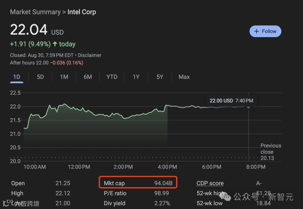This screenshot has width=303, height=209.
Task: Show the 1M price history
Action: [x=64, y=77]
